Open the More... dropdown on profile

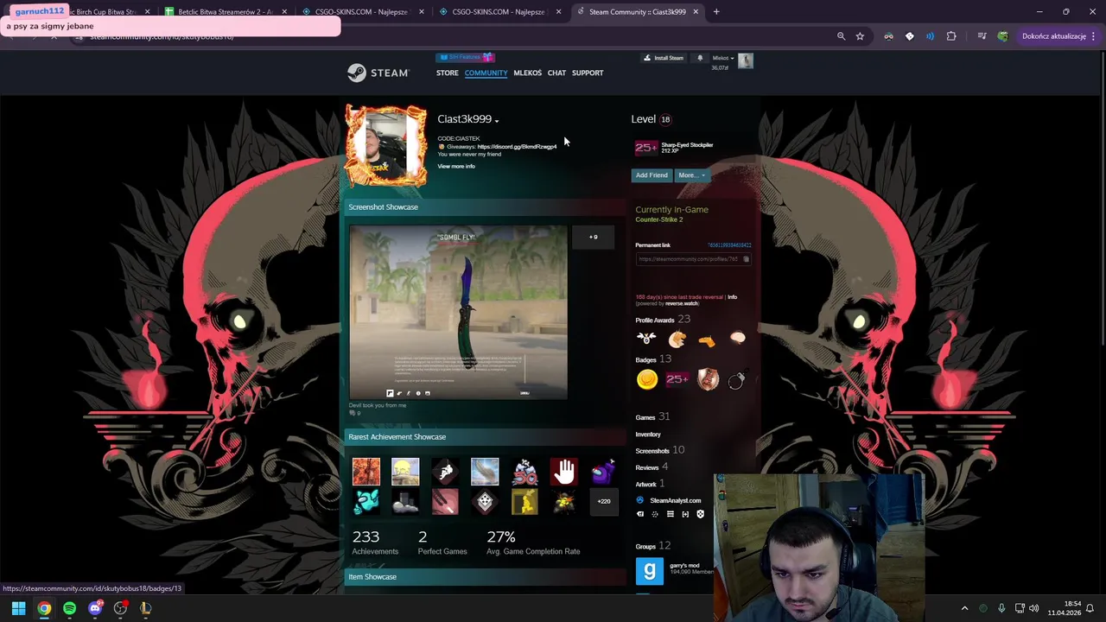click(691, 175)
